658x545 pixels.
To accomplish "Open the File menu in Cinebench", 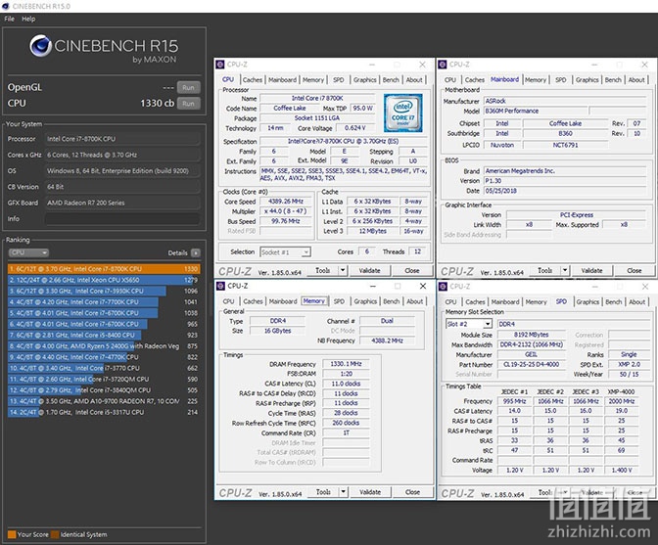I will 9,19.
